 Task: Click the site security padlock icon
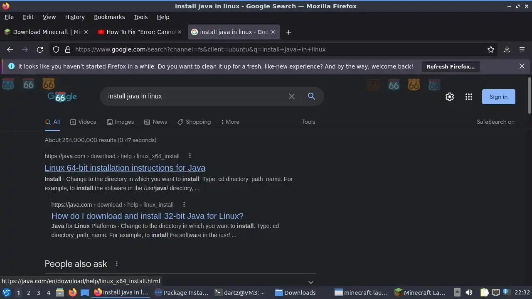point(68,49)
